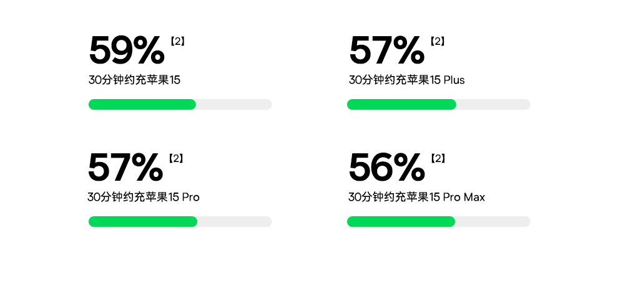Open footnote [2] next to 59%
The height and width of the screenshot is (296, 618).
tap(177, 42)
